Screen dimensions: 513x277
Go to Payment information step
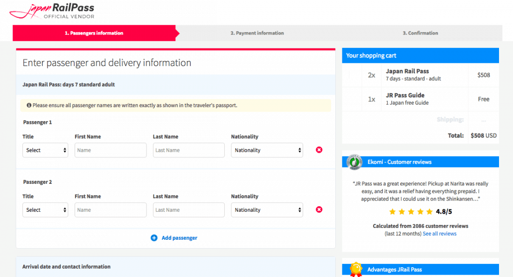click(257, 33)
